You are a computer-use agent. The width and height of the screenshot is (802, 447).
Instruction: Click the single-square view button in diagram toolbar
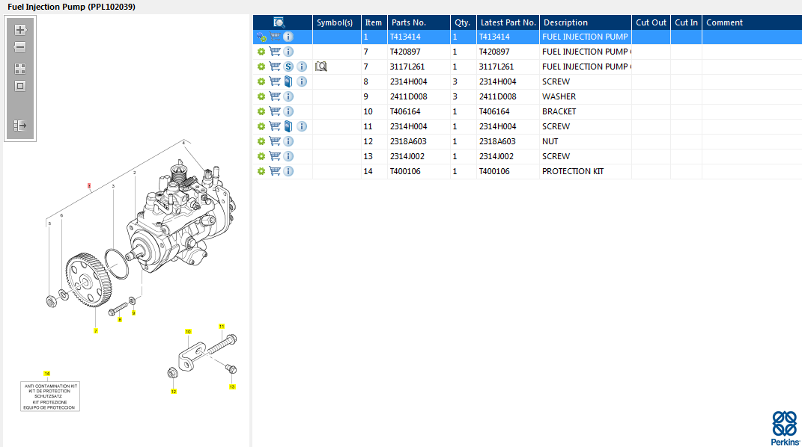coord(20,85)
